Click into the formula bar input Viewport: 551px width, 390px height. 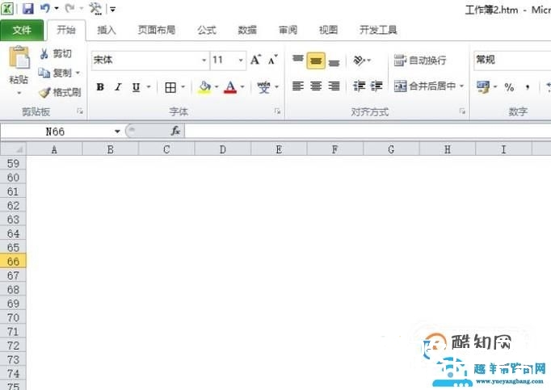pos(368,132)
